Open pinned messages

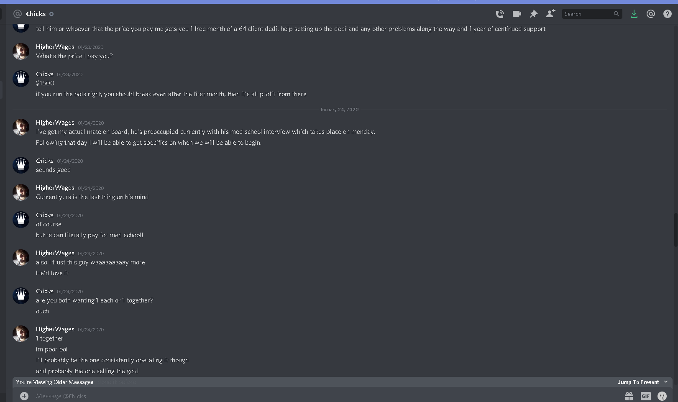pyautogui.click(x=534, y=14)
